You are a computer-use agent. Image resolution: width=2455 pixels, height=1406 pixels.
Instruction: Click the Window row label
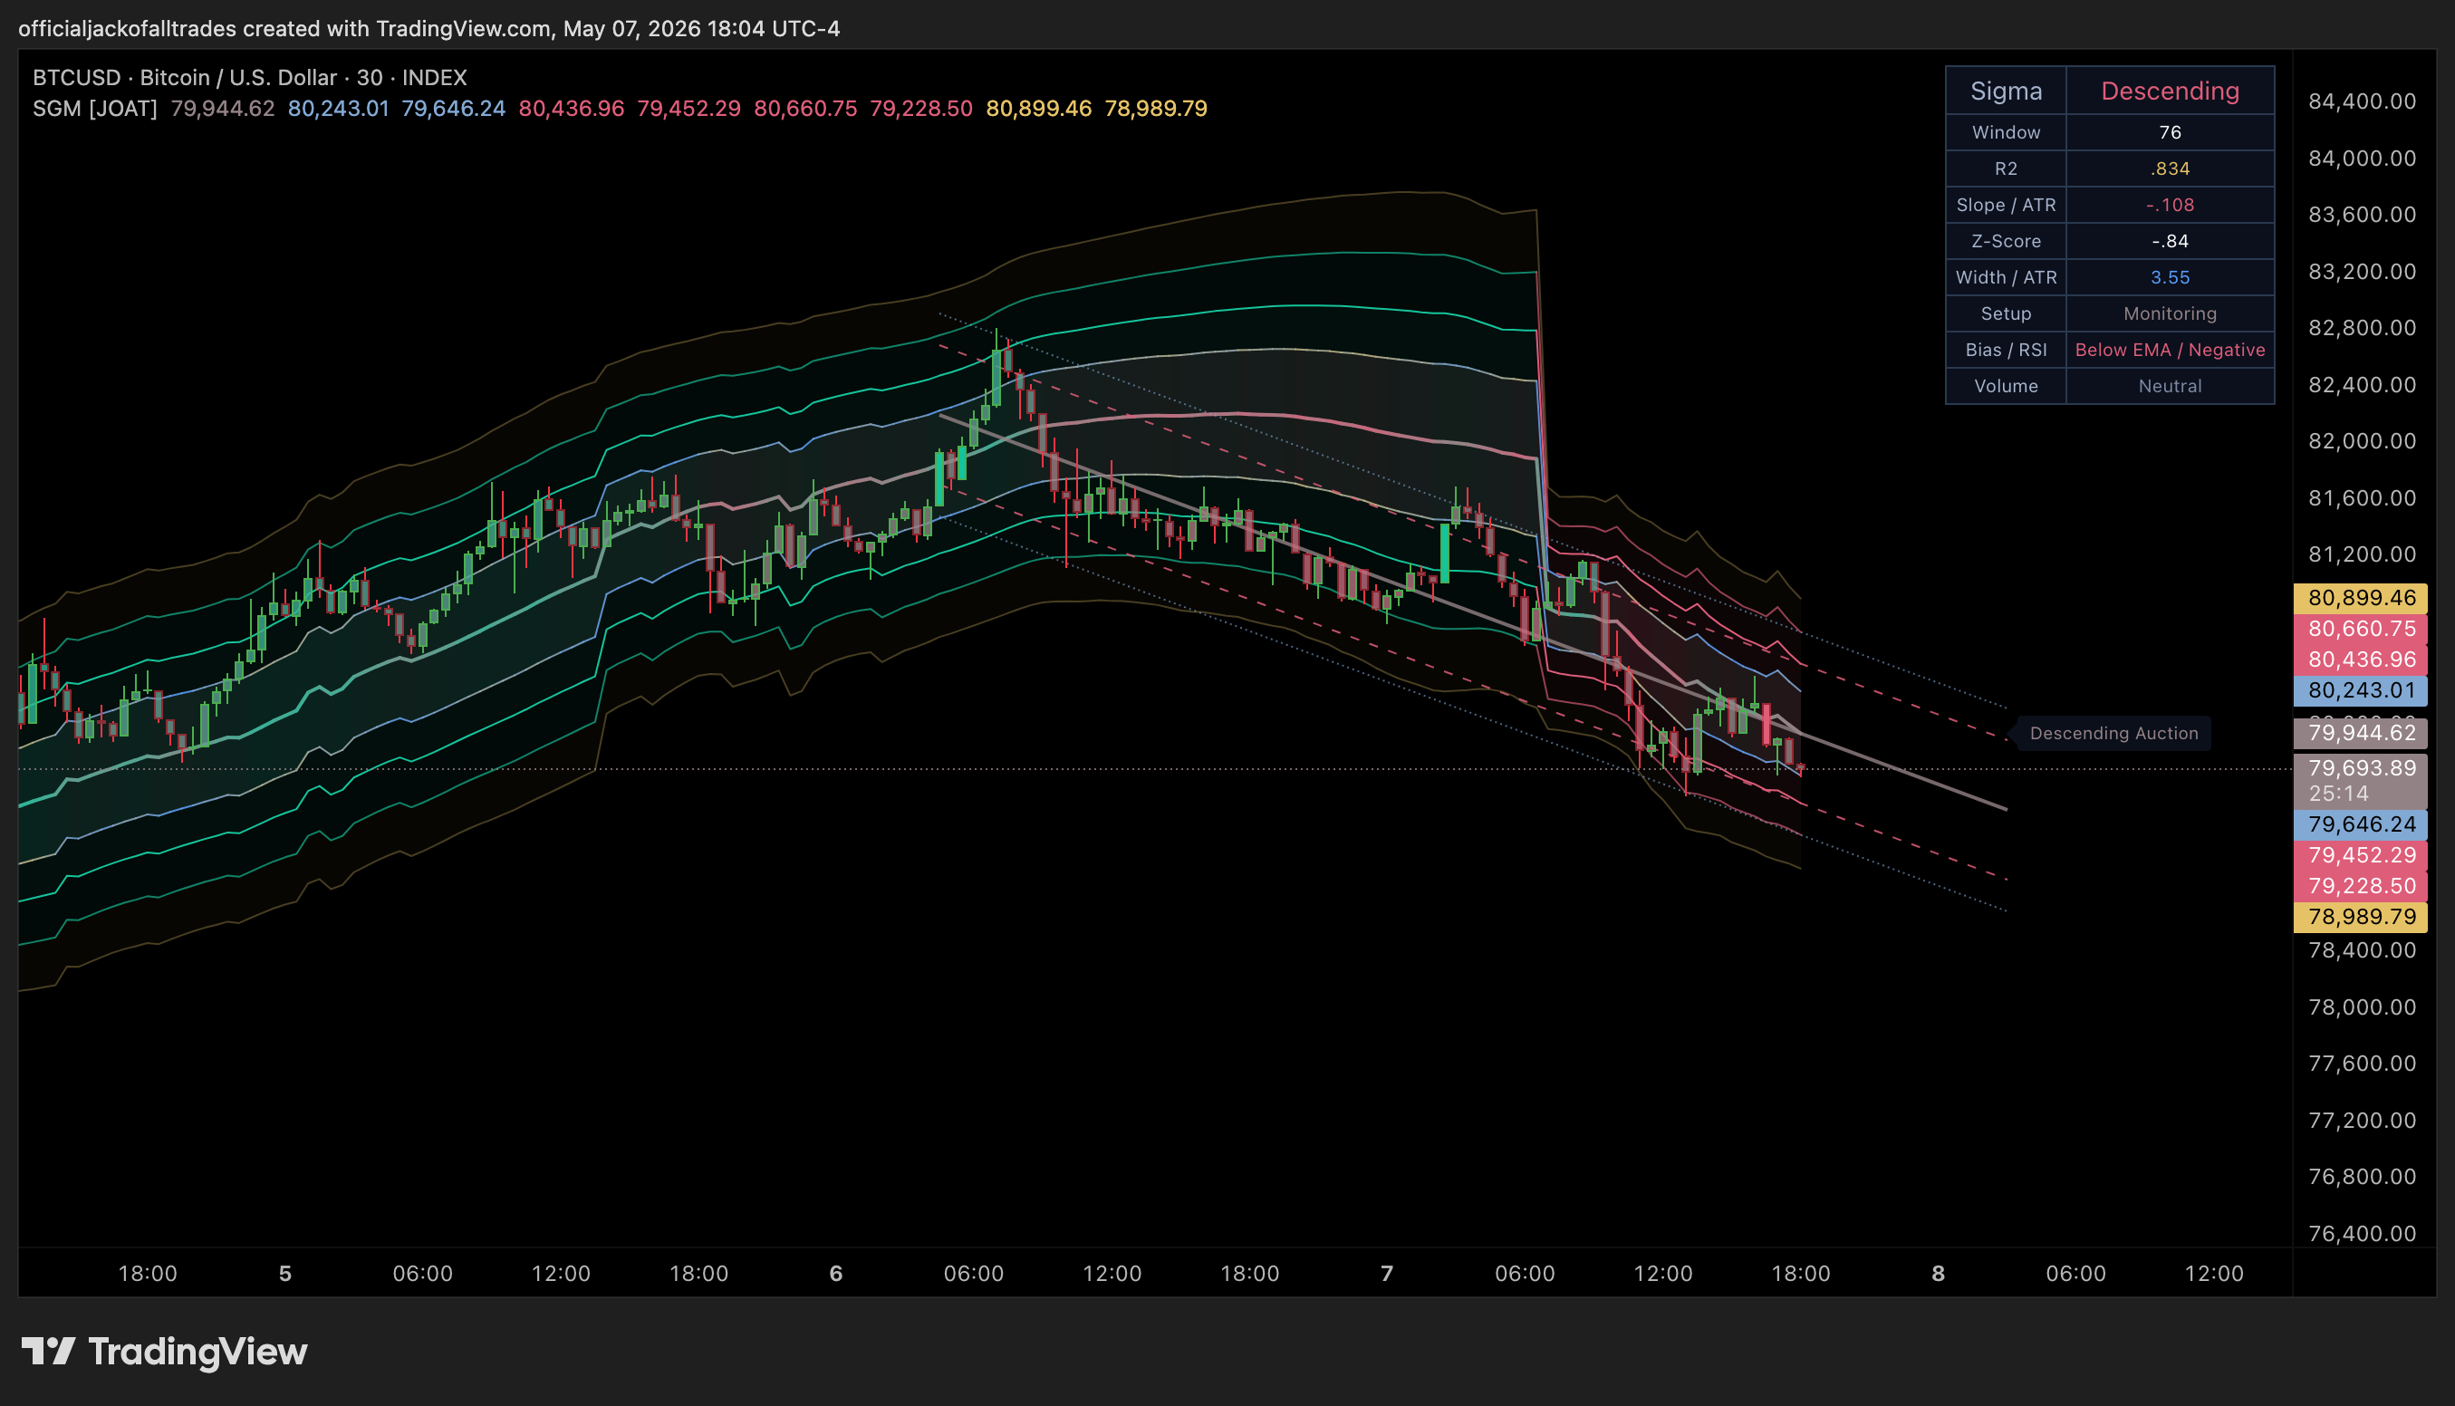pos(2006,132)
